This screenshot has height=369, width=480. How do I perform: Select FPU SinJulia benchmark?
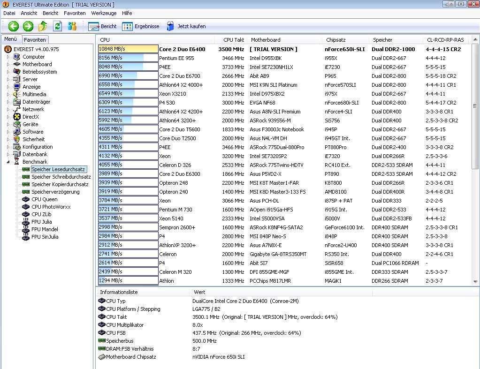tap(45, 237)
